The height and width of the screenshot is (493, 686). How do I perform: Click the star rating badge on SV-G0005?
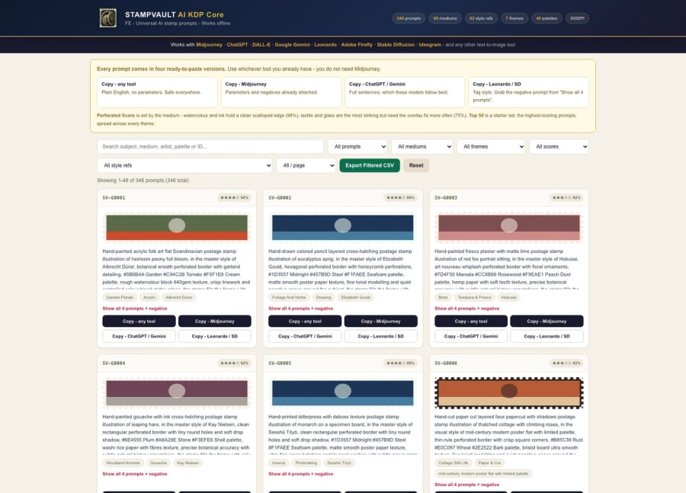[400, 363]
